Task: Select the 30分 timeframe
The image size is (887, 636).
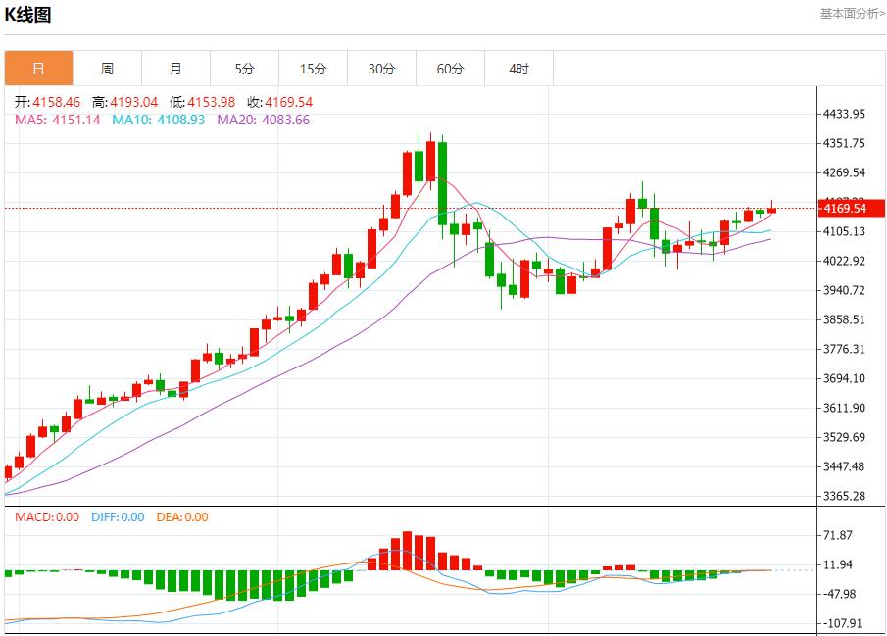Action: point(381,69)
